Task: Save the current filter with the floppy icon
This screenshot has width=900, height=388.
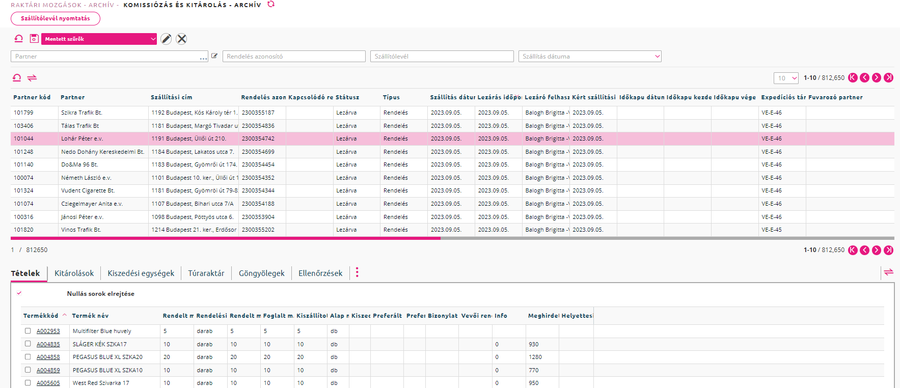Action: [34, 39]
